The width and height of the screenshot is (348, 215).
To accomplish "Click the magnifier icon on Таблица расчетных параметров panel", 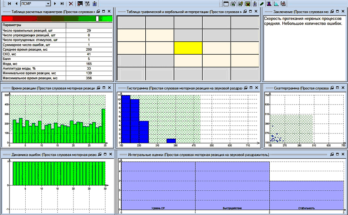I will coord(98,12).
